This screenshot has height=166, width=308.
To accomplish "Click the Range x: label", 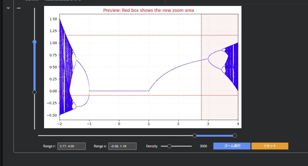I will pos(100,146).
